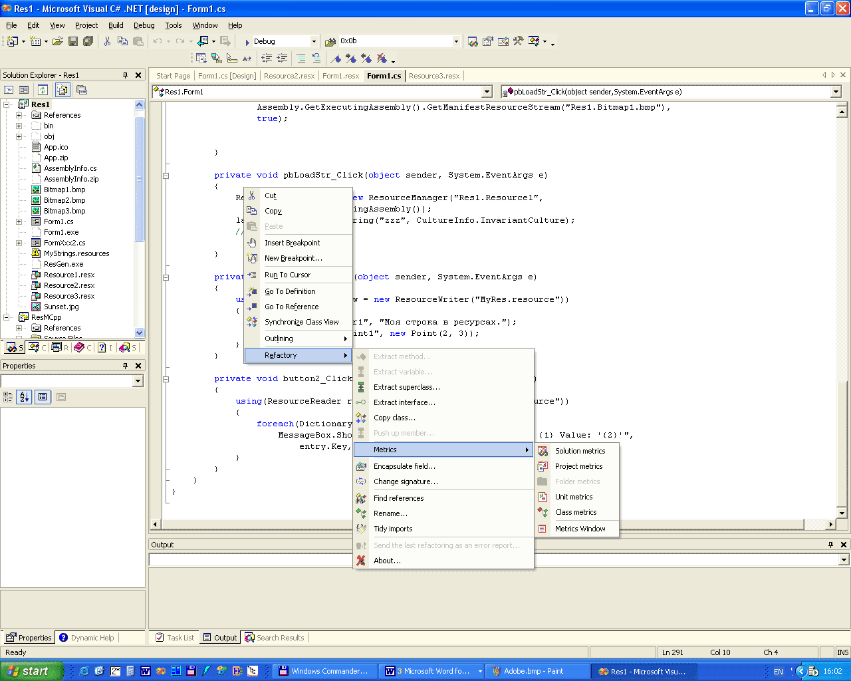Click the editor vertical scrollbar down arrow
Image resolution: width=851 pixels, height=681 pixels.
click(x=842, y=513)
